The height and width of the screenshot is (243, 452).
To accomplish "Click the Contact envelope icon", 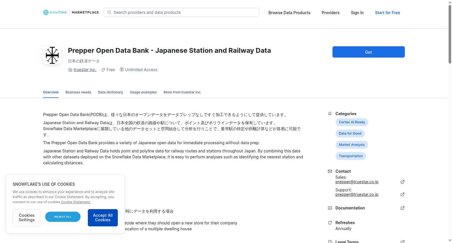I will pyautogui.click(x=330, y=171).
